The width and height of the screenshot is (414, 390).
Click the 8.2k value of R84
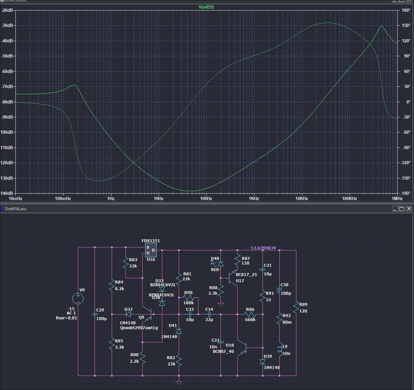120,288
